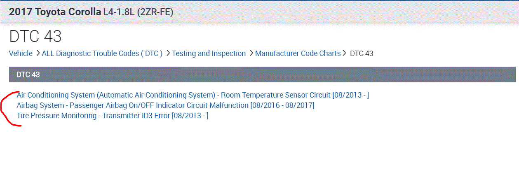Go to the Vehicle breadcrumb

21,54
